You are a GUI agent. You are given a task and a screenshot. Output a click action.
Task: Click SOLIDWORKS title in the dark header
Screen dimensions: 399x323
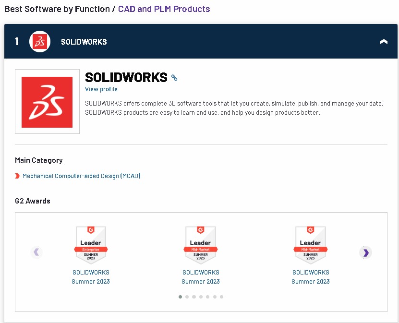coord(84,42)
